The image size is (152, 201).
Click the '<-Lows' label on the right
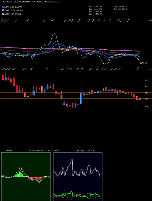coord(150,69)
